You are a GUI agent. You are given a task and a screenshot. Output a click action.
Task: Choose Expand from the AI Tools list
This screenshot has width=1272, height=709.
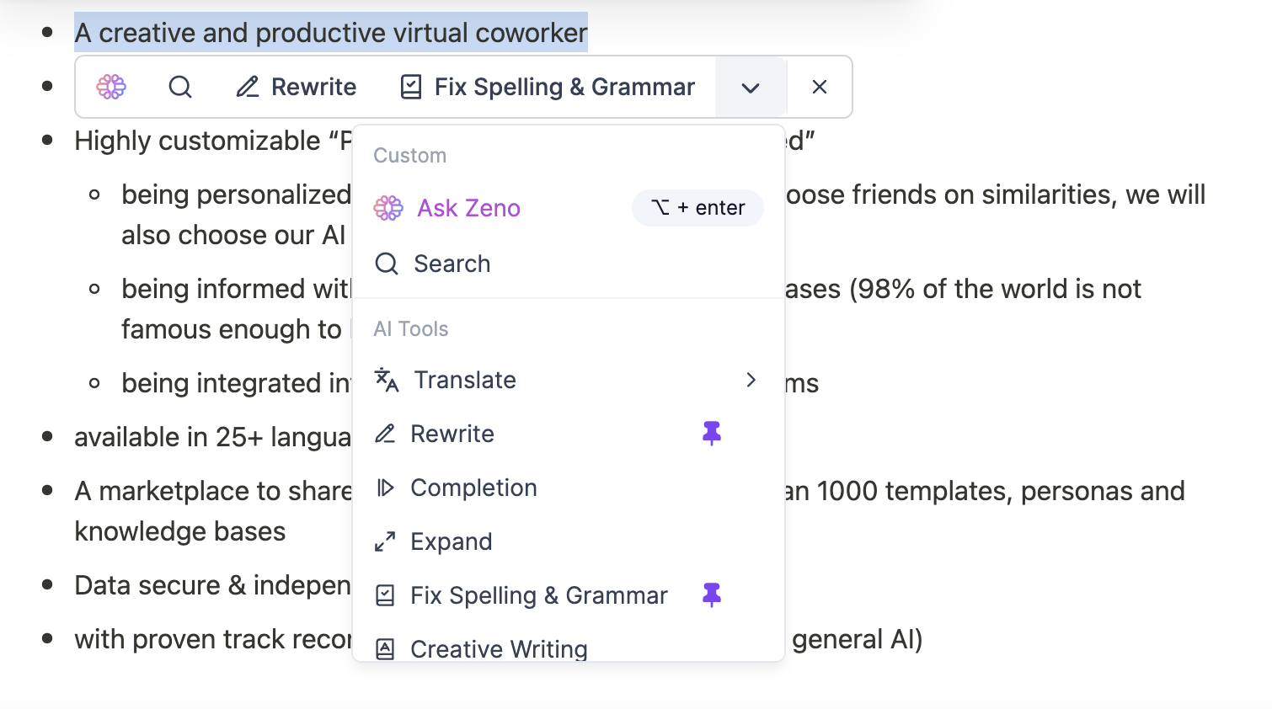pos(569,541)
